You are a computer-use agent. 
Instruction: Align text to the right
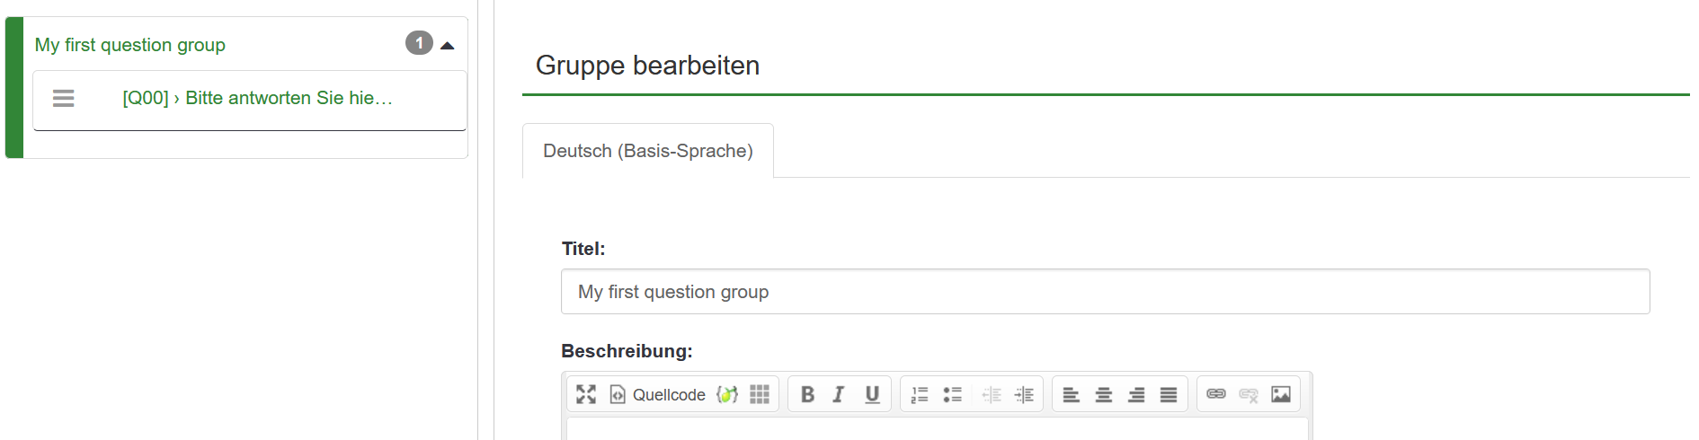[1136, 394]
